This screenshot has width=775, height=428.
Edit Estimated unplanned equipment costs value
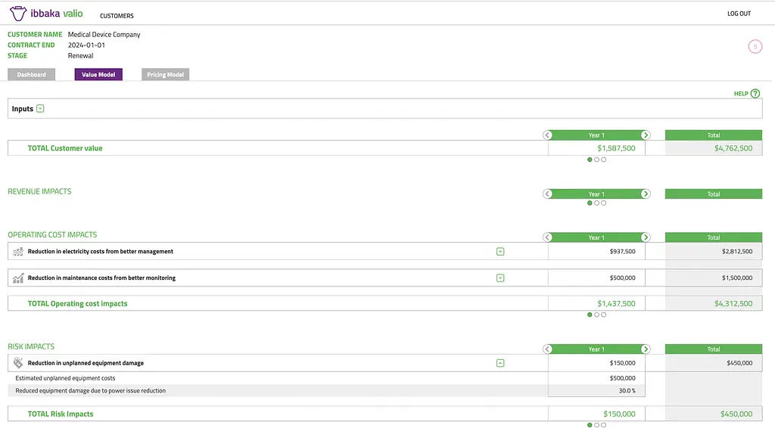tap(596, 378)
